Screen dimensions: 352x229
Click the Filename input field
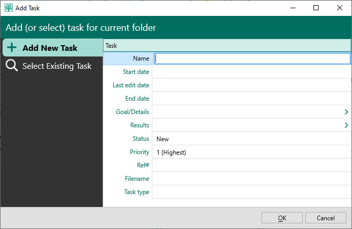[250, 179]
